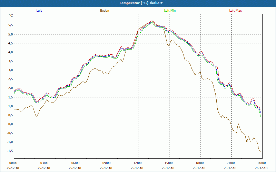Click the 18:00 time axis label
Image resolution: width=276 pixels, height=172 pixels.
tap(199, 163)
